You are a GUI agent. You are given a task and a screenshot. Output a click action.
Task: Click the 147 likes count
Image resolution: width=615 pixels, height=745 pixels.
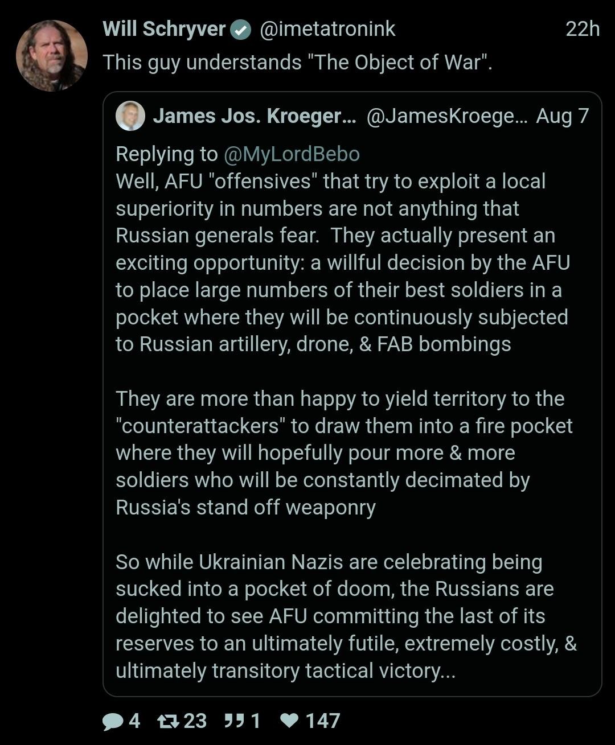click(322, 722)
